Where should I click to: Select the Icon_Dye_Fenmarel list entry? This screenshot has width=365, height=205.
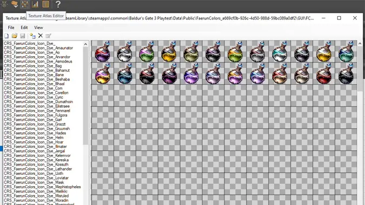37,111
